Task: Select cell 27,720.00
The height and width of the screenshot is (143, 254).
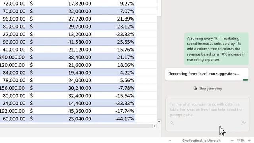Action: click(x=61, y=19)
